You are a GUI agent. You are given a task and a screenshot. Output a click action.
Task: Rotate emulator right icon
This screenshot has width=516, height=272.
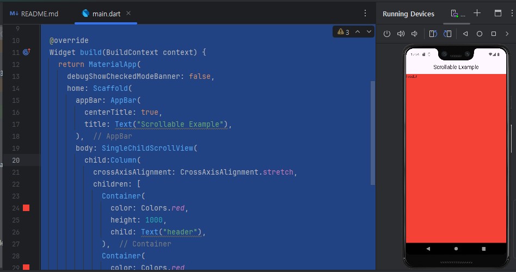(447, 34)
